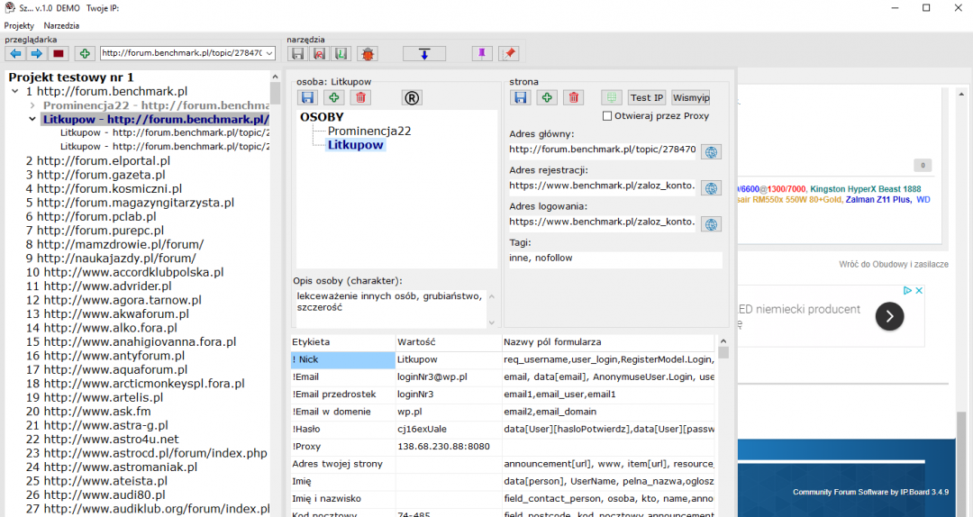Image resolution: width=973 pixels, height=517 pixels.
Task: Save the page with the strona floppy icon
Action: 521,97
